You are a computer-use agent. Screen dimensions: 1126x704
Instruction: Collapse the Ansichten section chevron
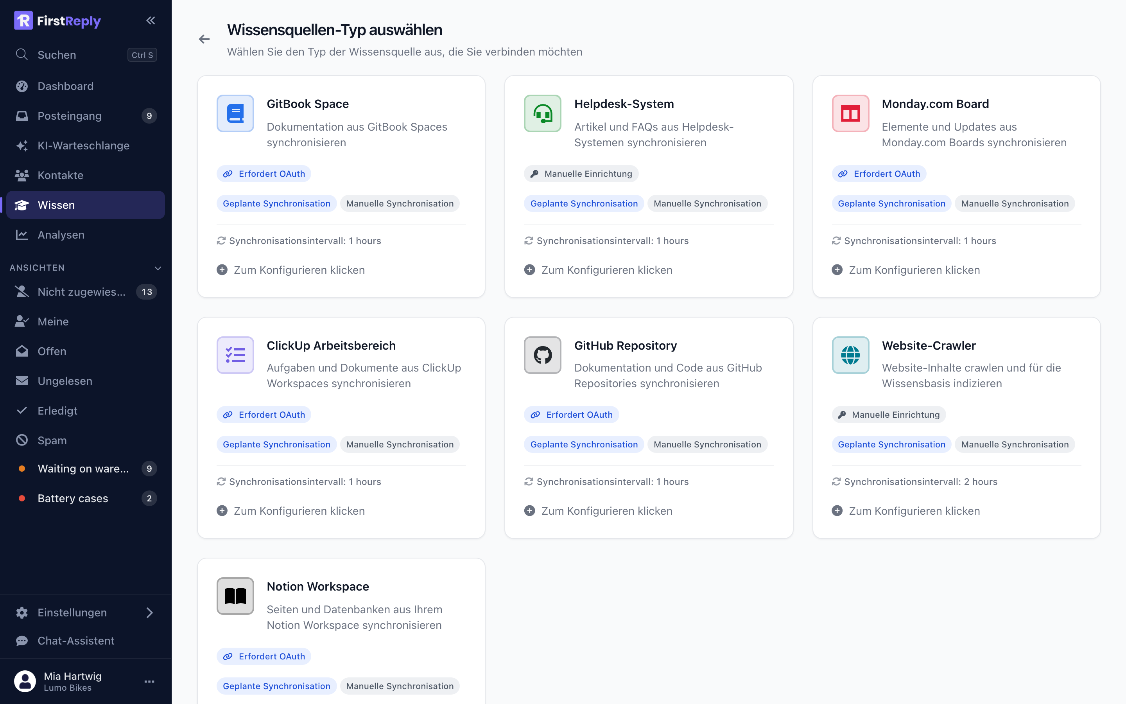coord(158,268)
